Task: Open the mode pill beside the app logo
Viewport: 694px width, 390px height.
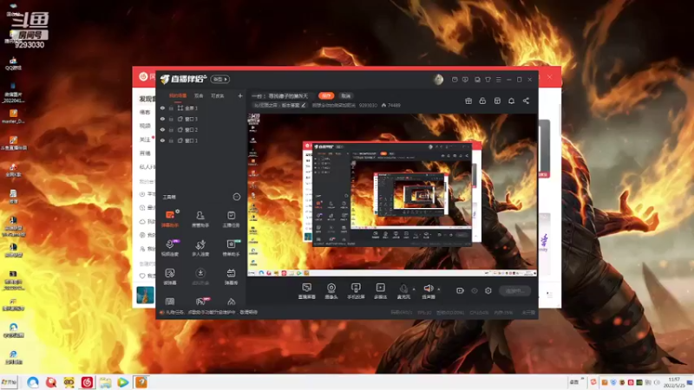Action: pos(220,79)
